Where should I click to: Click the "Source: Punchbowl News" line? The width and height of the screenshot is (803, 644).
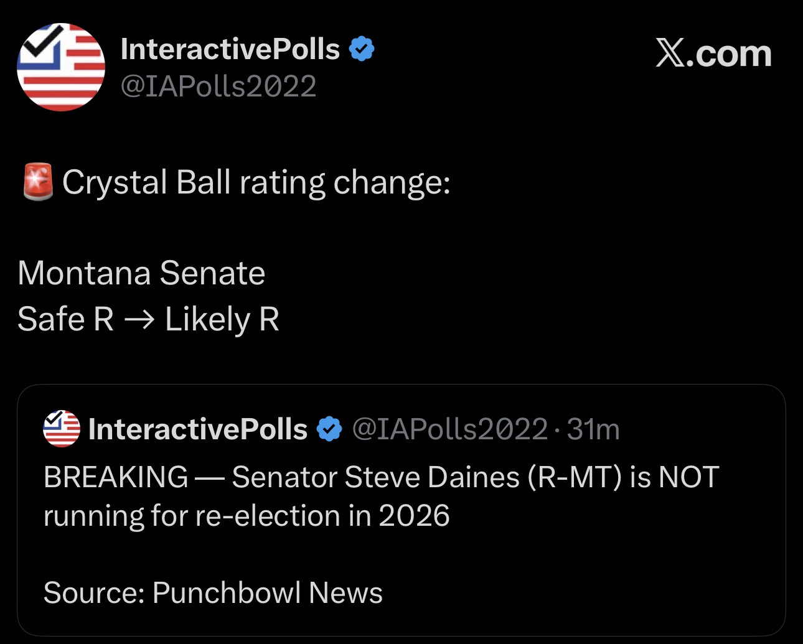coord(213,592)
